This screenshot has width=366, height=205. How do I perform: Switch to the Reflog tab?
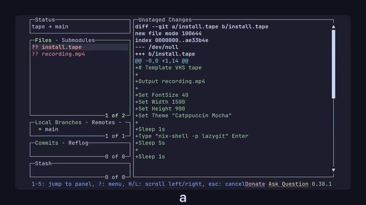coord(78,143)
